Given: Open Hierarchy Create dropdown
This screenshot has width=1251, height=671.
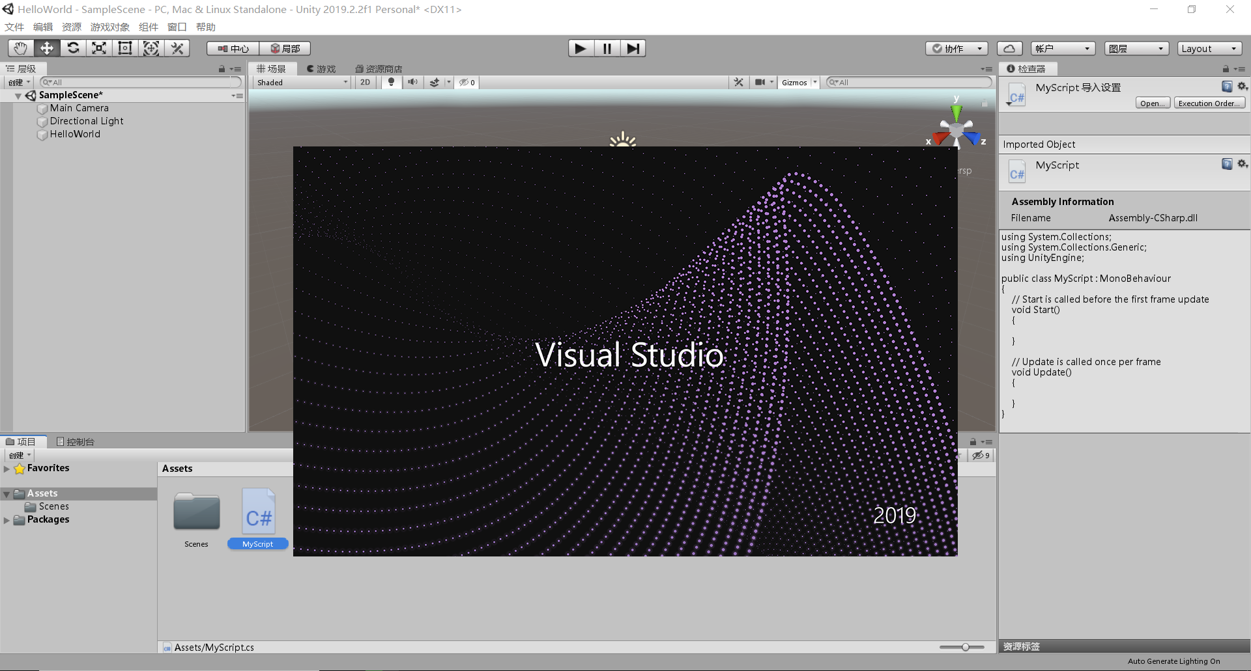Looking at the screenshot, I should (20, 83).
